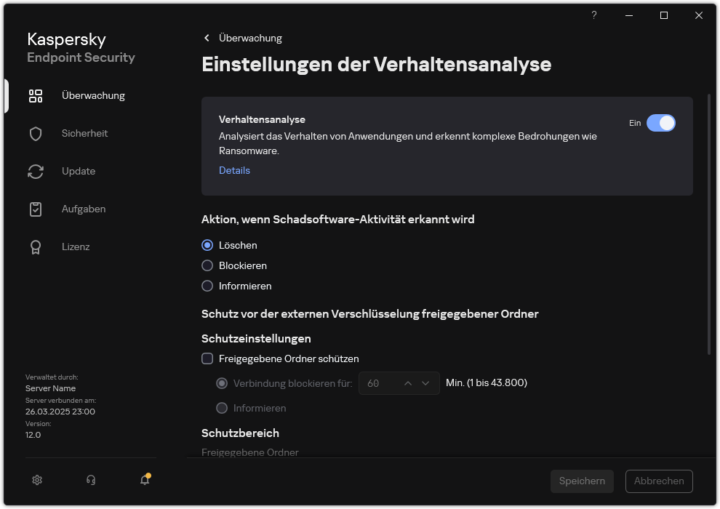Viewport: 720px width, 509px height.
Task: Open the Aufgaben tasks section
Action: coord(83,209)
